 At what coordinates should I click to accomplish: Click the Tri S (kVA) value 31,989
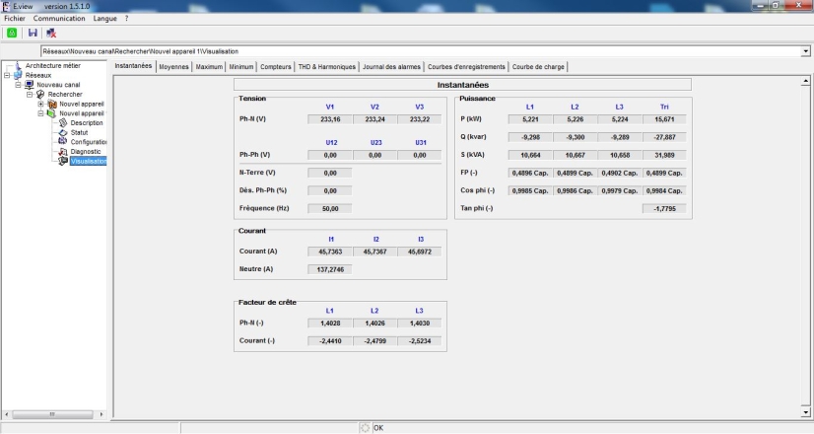point(664,155)
